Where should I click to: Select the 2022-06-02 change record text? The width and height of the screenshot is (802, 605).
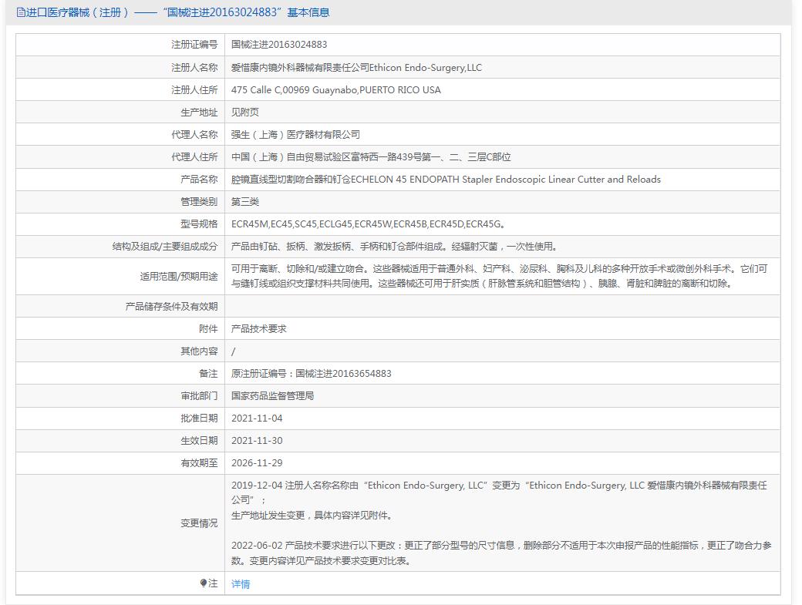[501, 553]
